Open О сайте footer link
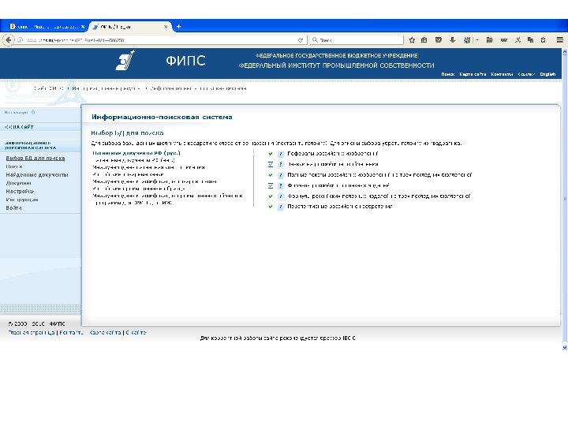568x426 pixels. pyautogui.click(x=136, y=333)
